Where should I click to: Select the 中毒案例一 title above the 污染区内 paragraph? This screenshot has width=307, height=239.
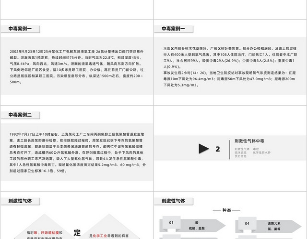tap(173, 29)
